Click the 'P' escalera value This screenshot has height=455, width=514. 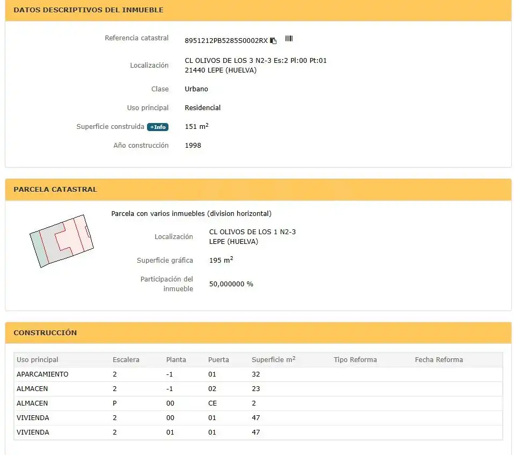point(115,403)
